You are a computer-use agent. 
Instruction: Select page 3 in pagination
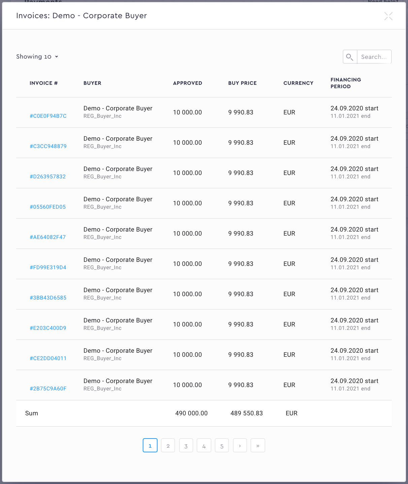(x=186, y=446)
